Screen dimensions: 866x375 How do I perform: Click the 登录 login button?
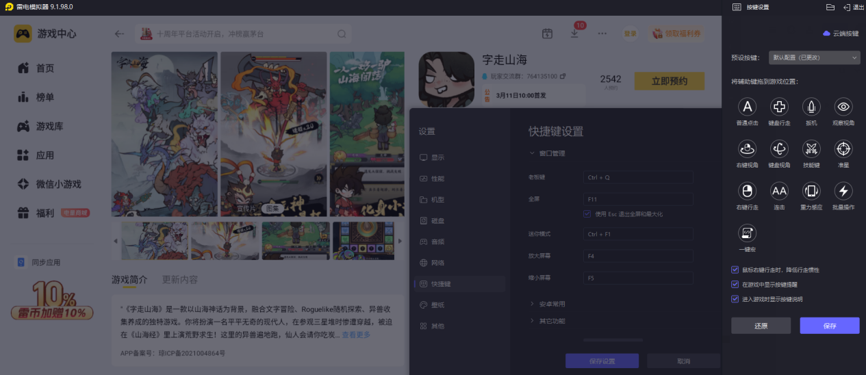pyautogui.click(x=630, y=34)
